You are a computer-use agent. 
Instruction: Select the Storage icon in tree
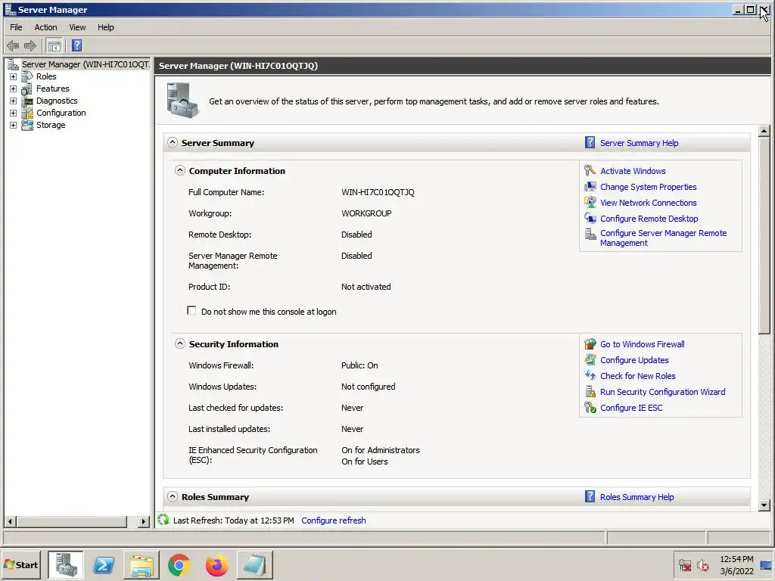(x=27, y=125)
